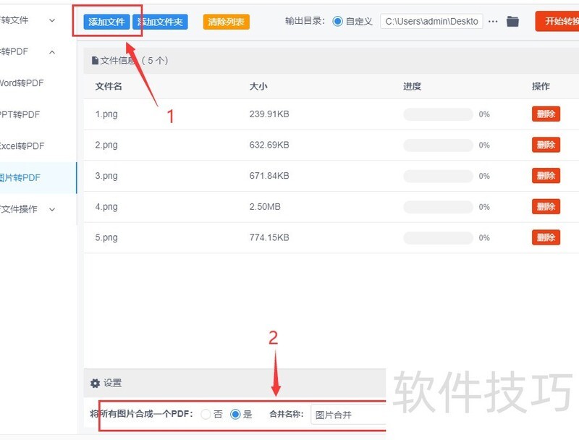Click the file info document icon
This screenshot has height=440, width=579.
pyautogui.click(x=95, y=61)
